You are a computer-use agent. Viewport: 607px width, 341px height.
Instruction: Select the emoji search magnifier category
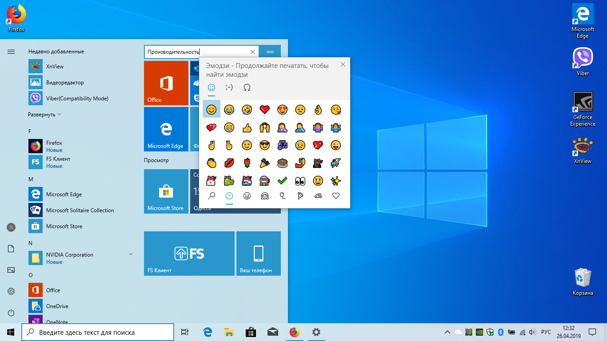212,196
